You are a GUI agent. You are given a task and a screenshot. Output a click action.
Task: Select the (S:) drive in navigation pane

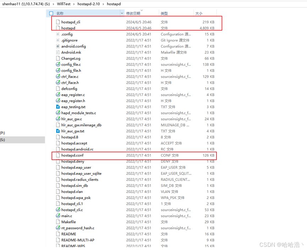pos(22,140)
